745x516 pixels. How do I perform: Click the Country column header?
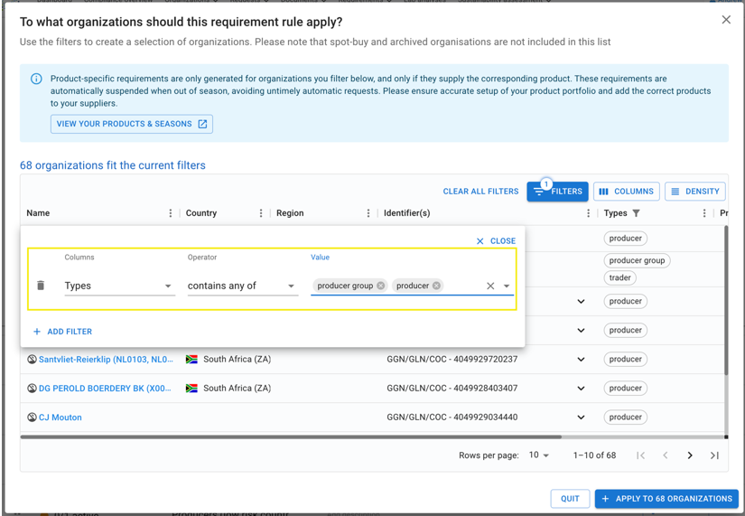point(201,213)
